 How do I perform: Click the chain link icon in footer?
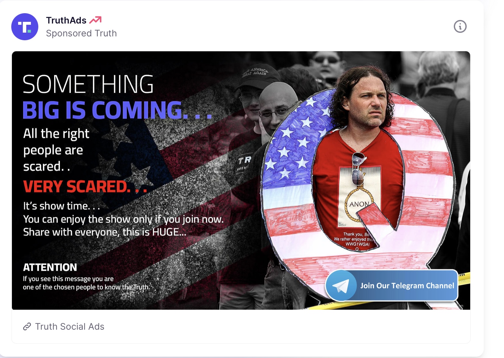pos(27,326)
